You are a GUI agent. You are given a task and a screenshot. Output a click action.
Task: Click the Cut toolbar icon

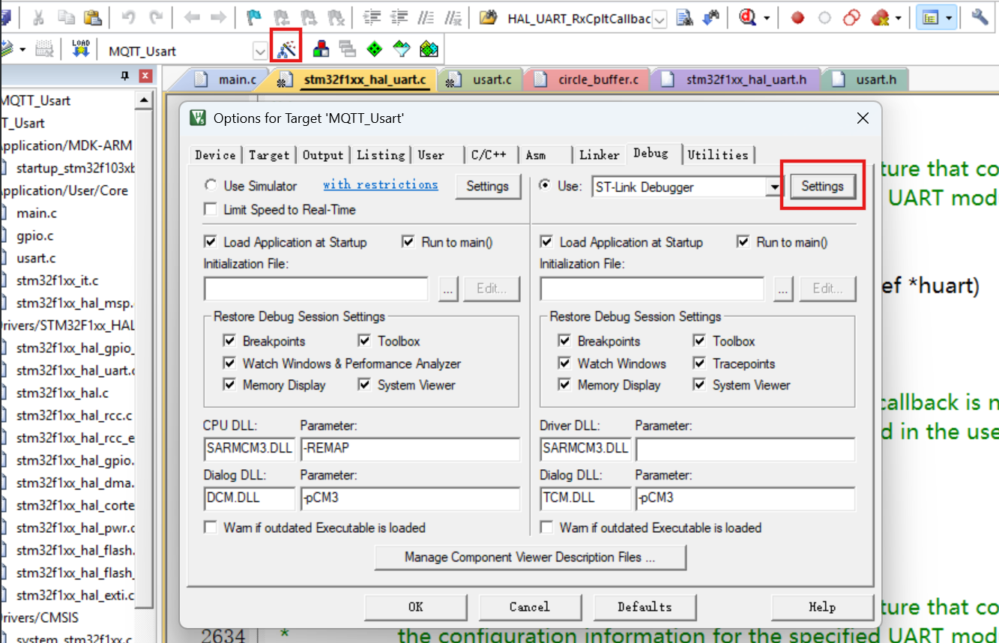coord(39,17)
